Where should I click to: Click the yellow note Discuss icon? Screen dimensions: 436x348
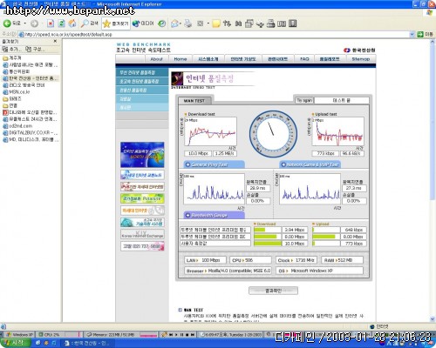tap(216, 23)
